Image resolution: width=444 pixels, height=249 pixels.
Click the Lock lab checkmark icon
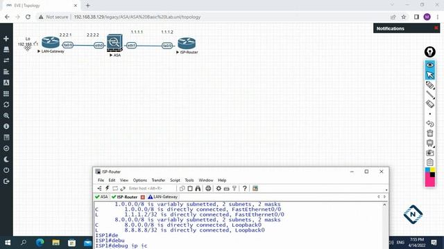pyautogui.click(x=6, y=149)
